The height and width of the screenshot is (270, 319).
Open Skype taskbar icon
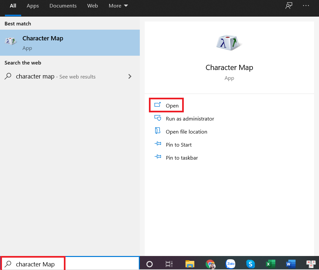coord(250,264)
